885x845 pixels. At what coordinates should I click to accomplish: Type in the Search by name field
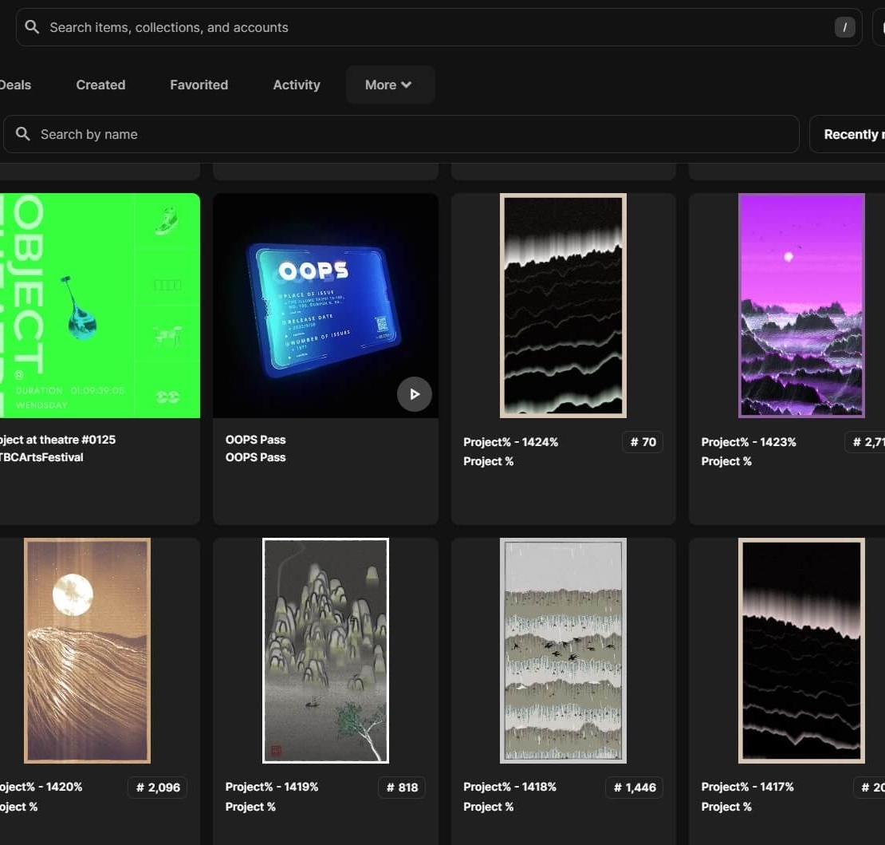415,134
